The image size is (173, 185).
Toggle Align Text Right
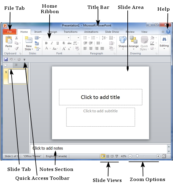click(x=96, y=48)
